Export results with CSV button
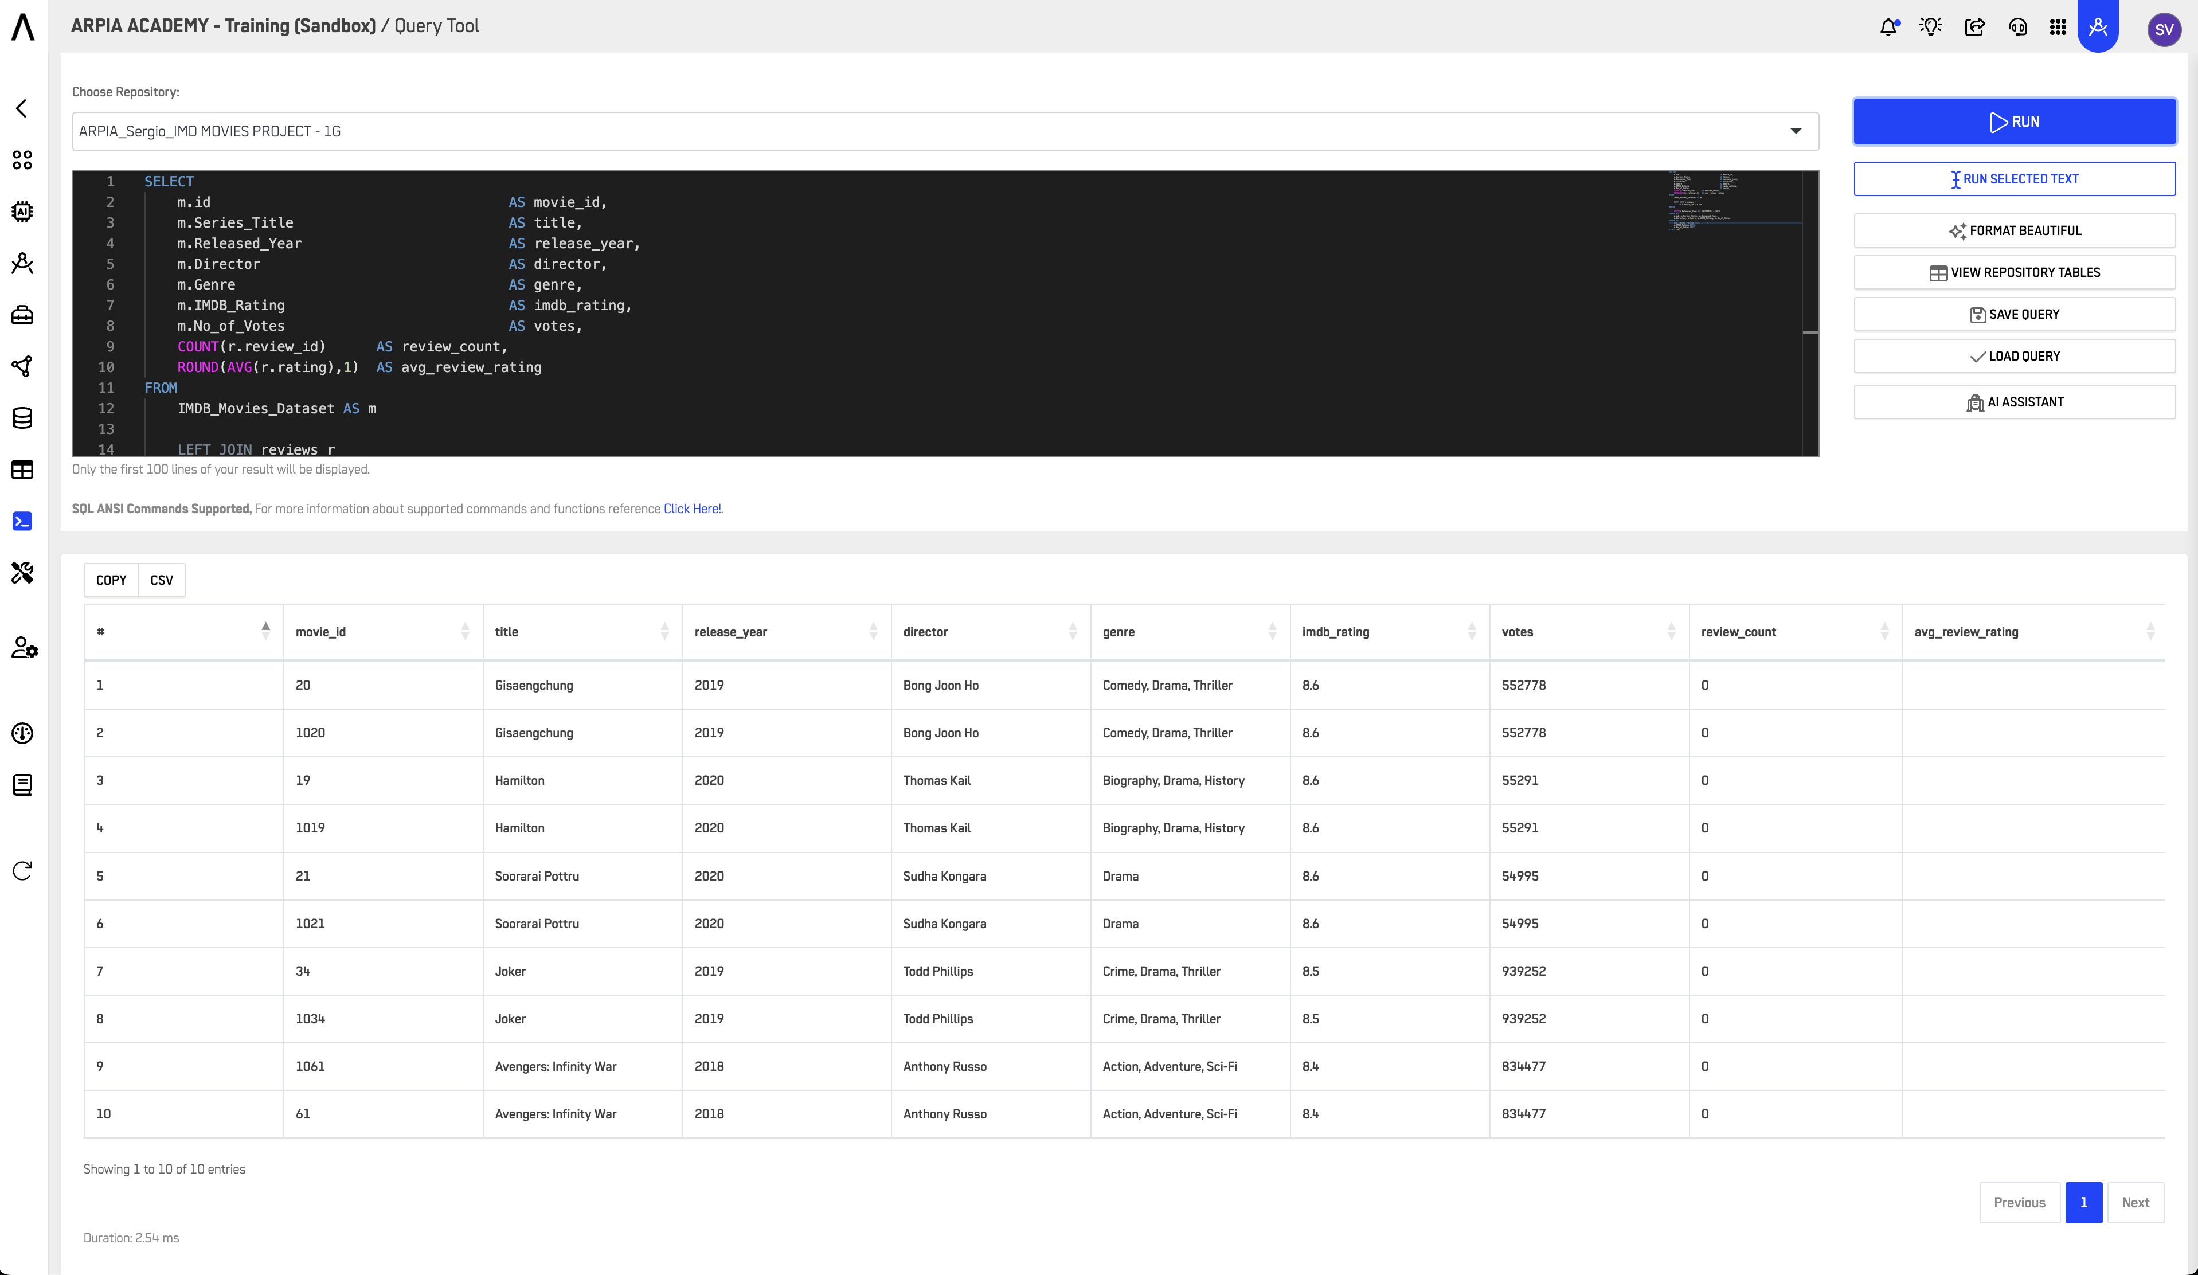Viewport: 2198px width, 1275px height. [x=161, y=580]
